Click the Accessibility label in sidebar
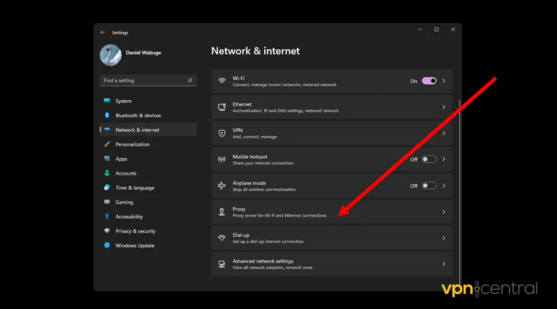 tap(129, 216)
